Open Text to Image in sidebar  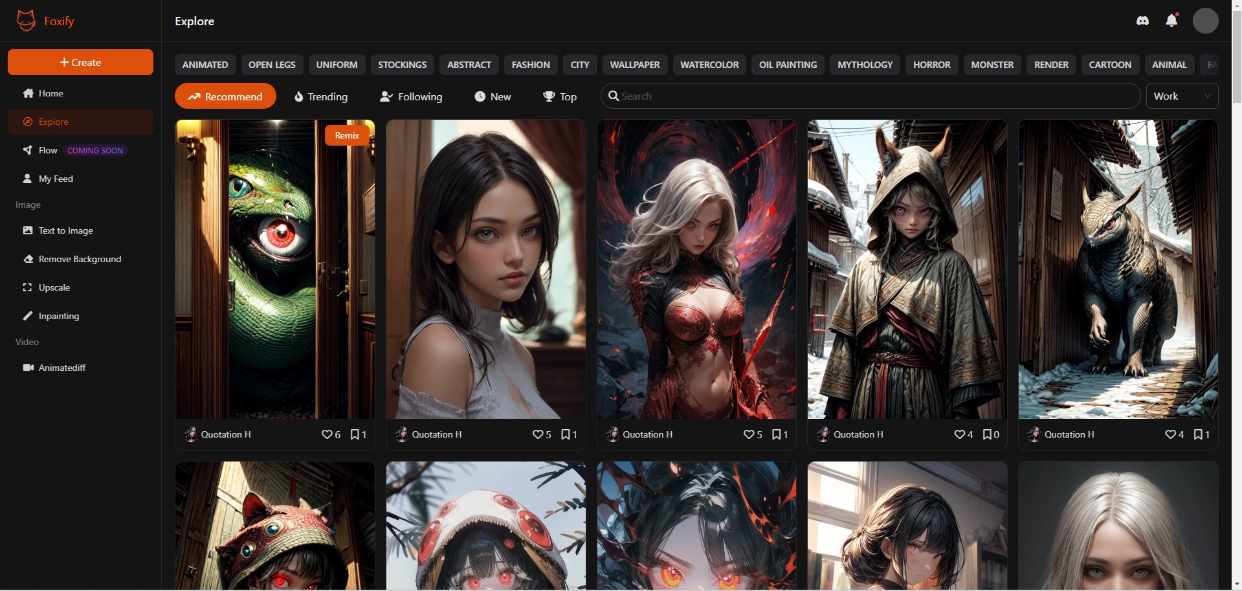(80, 230)
